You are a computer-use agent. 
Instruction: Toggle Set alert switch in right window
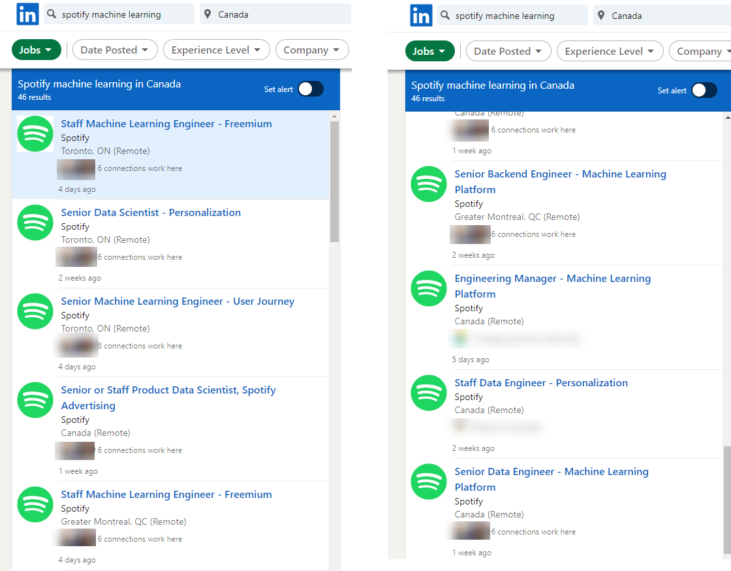coord(704,90)
